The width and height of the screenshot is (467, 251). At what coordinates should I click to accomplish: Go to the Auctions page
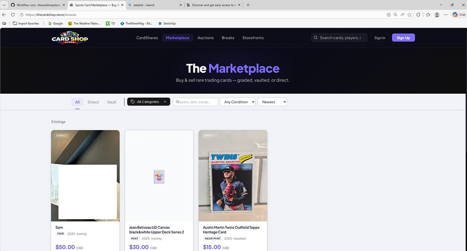[x=205, y=38]
